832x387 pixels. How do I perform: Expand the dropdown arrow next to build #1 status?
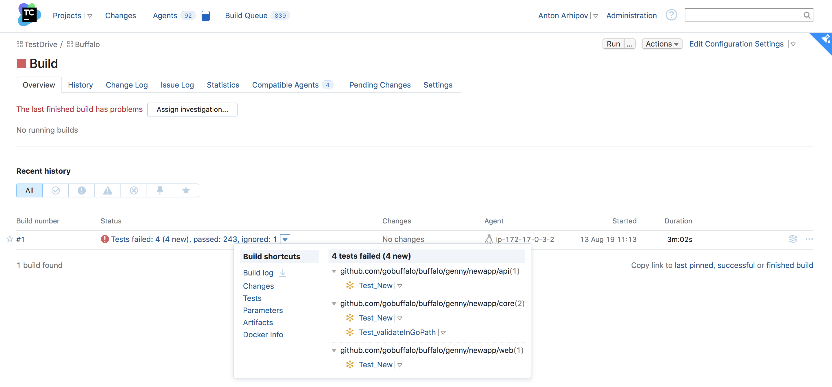click(x=285, y=239)
